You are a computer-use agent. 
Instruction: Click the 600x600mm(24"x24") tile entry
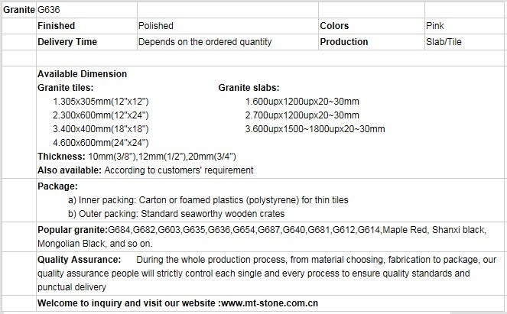101,143
